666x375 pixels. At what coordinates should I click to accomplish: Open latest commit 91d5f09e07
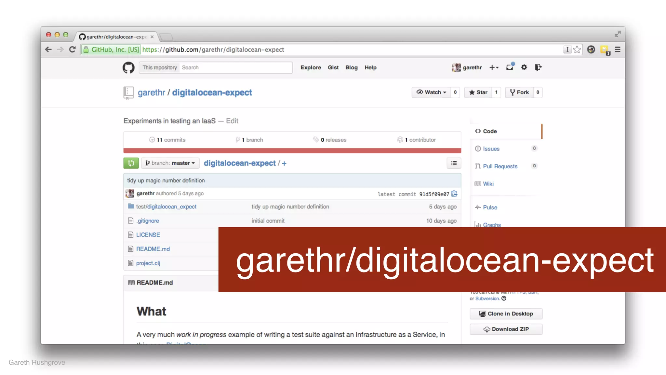[434, 194]
